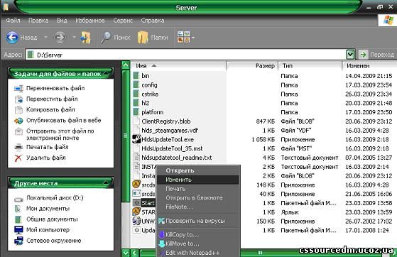397x257 pixels.
Task: Collapse the Другие места panel
Action: tap(107, 183)
